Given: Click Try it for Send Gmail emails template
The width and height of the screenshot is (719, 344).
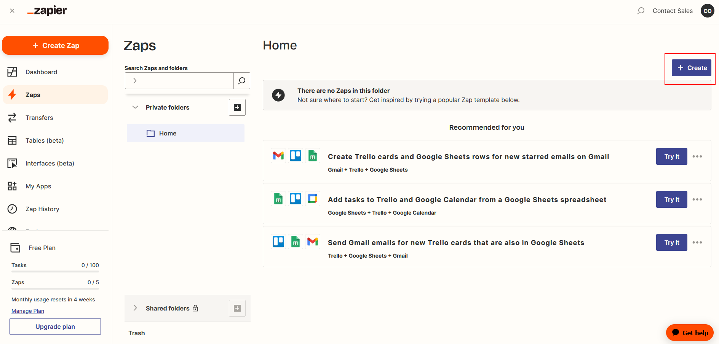Looking at the screenshot, I should pos(671,242).
